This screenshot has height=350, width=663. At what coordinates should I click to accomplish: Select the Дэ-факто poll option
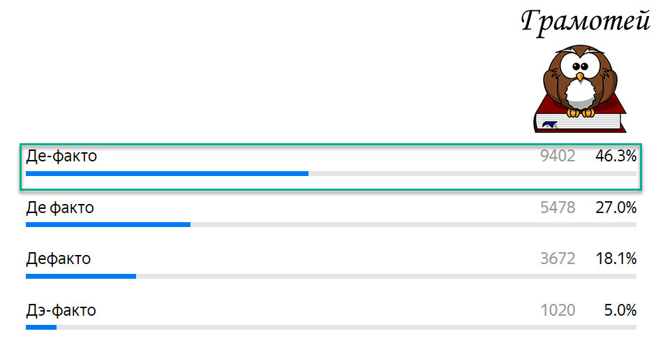pyautogui.click(x=61, y=310)
